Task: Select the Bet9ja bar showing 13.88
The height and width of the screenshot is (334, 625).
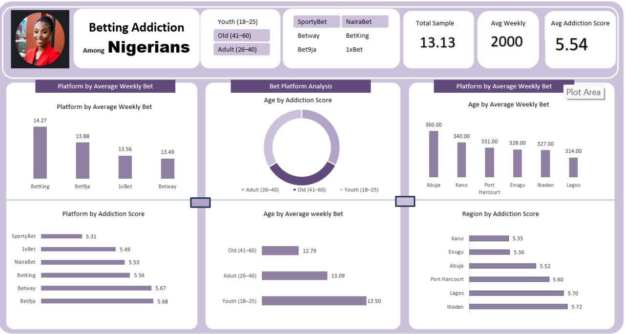Action: pyautogui.click(x=83, y=160)
